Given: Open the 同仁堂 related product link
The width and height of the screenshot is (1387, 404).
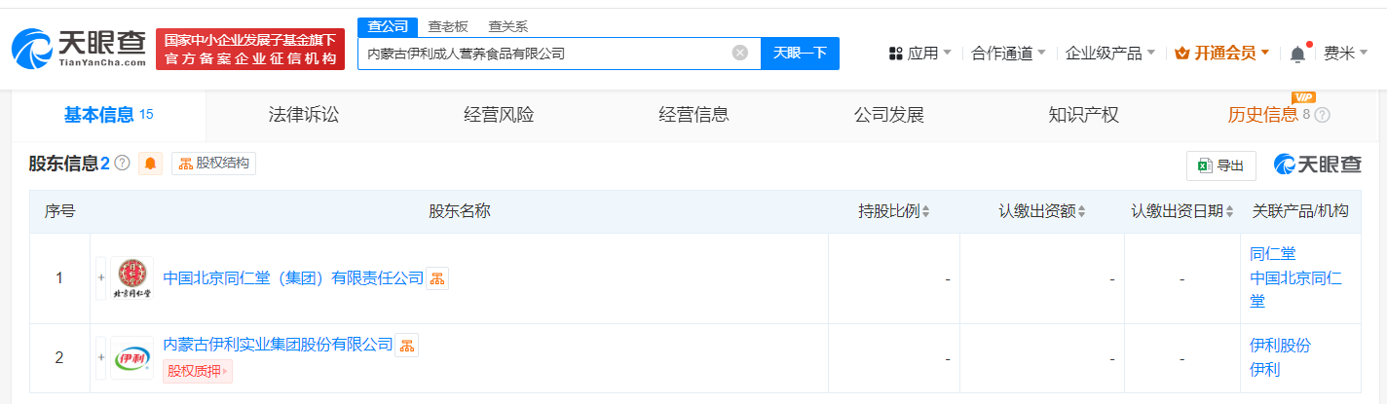Looking at the screenshot, I should pyautogui.click(x=1272, y=253).
